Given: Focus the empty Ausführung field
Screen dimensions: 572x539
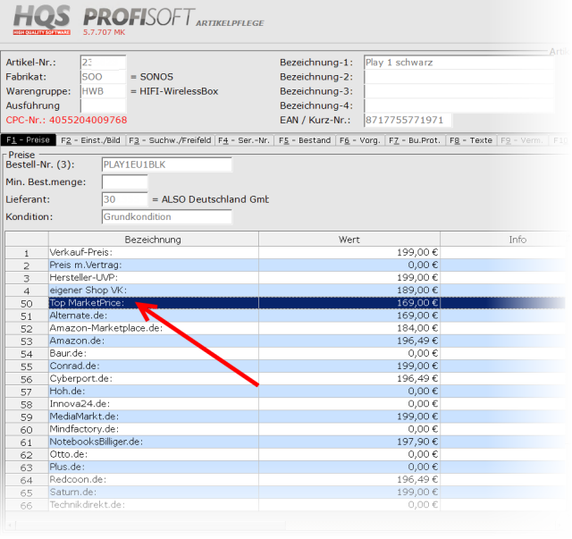Looking at the screenshot, I should (104, 105).
